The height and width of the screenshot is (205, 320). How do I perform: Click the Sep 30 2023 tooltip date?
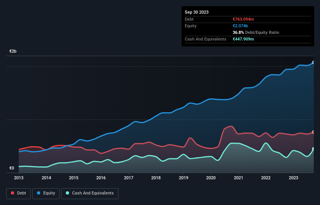196,12
